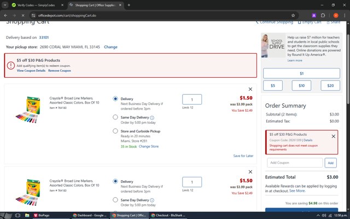View site information icon in address bar
This screenshot has width=350, height=219.
point(33,15)
